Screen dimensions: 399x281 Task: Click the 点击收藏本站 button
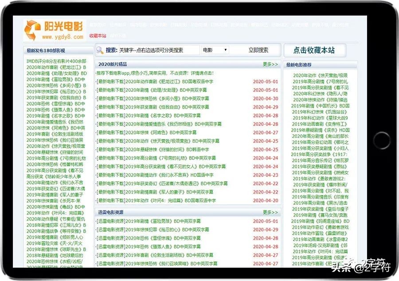coord(316,50)
